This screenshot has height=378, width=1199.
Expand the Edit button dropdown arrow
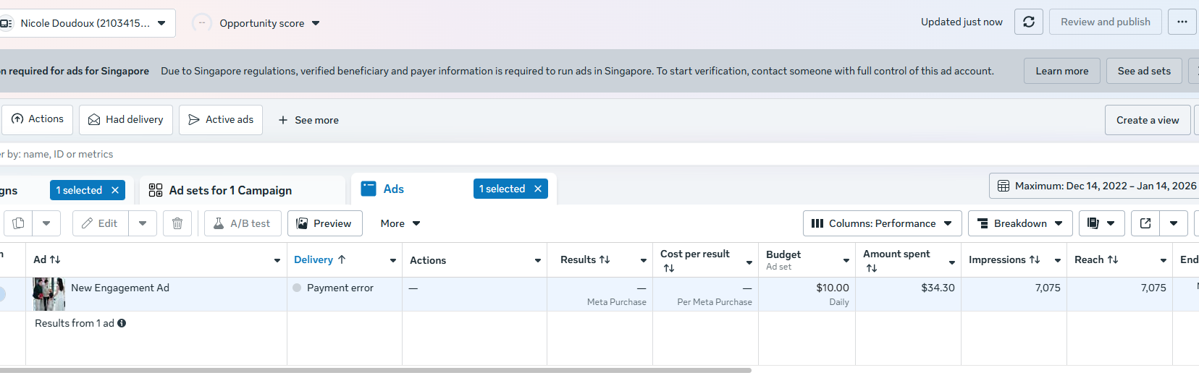143,223
